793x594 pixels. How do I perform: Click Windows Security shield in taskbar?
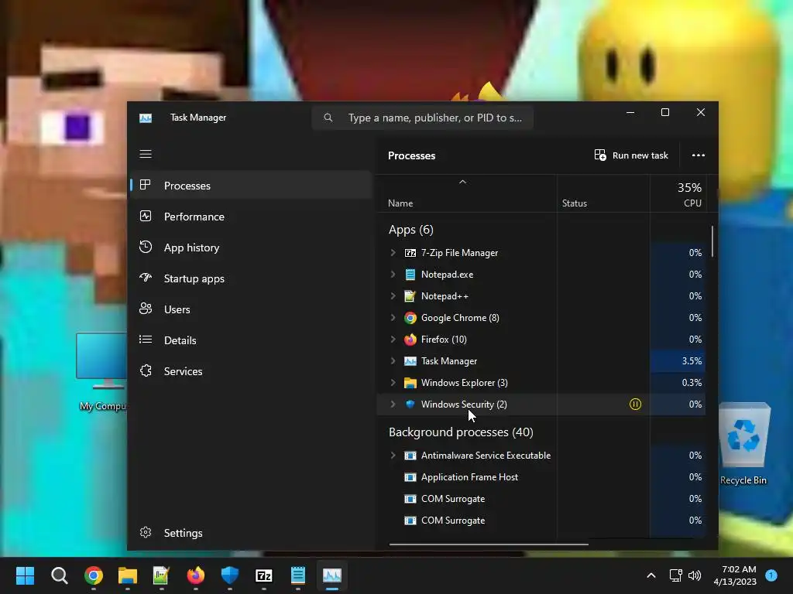[229, 575]
